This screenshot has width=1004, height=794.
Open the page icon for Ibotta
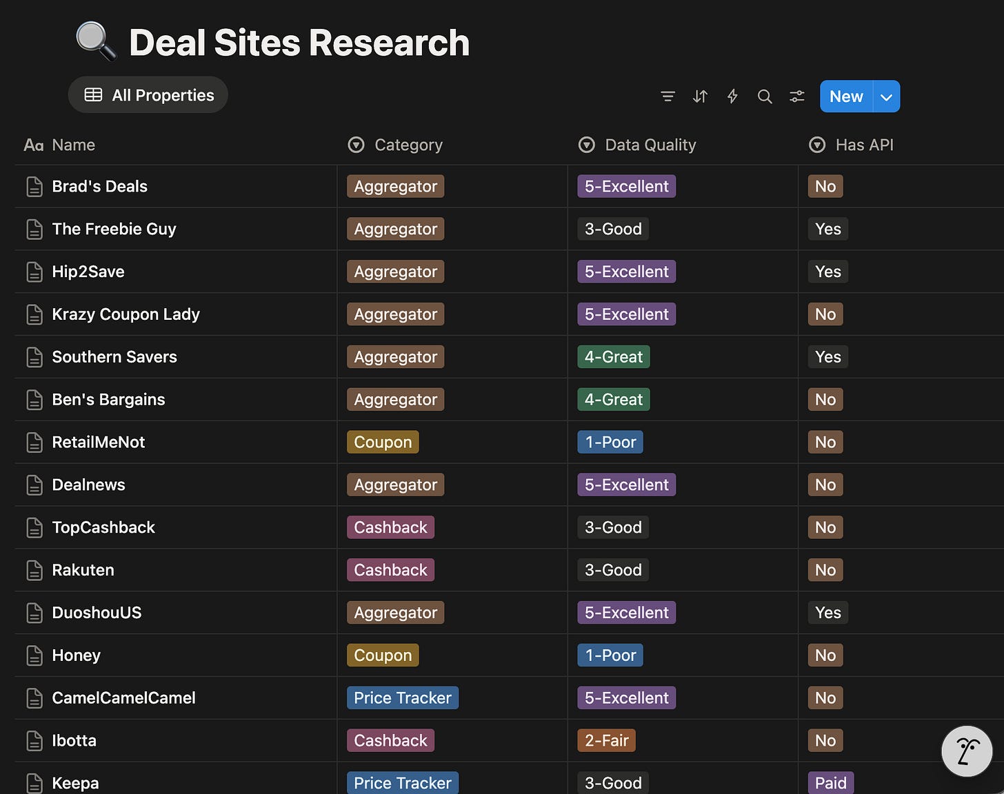(34, 742)
